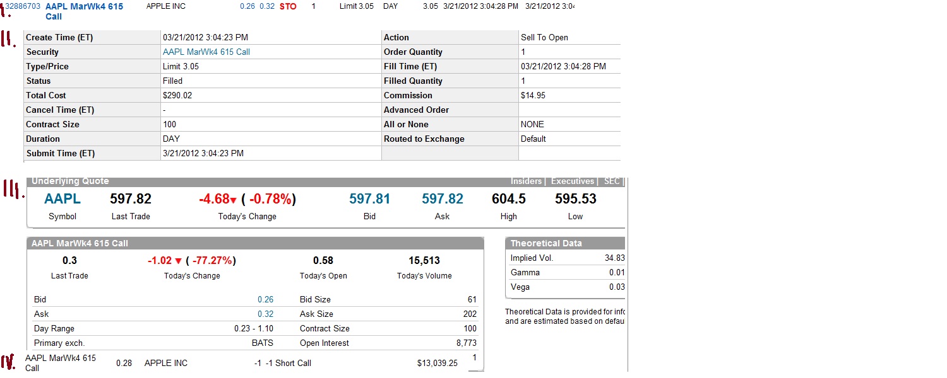
Task: Click the AAPL symbol in Underlying Quote
Action: 63,199
